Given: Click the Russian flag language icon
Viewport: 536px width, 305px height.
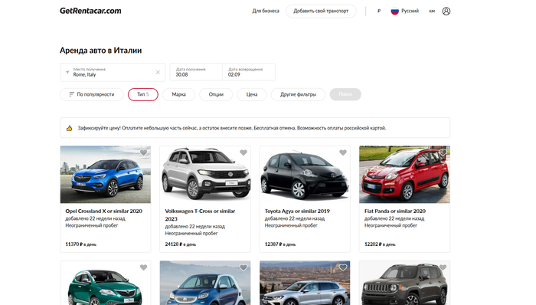Looking at the screenshot, I should 395,11.
